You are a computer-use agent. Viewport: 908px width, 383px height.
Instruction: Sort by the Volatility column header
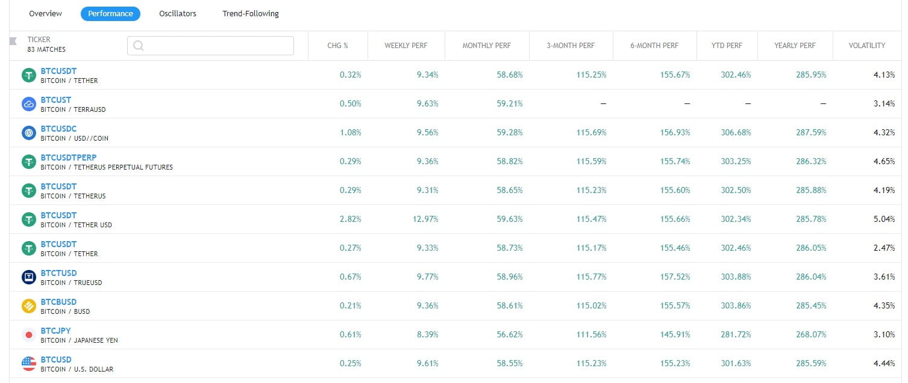point(867,46)
